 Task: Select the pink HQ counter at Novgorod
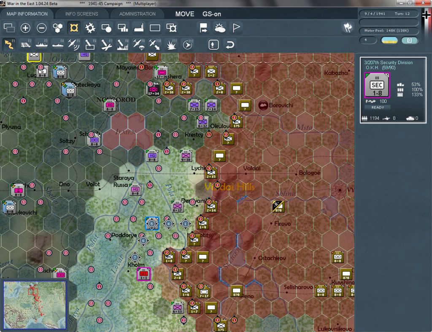point(110,105)
